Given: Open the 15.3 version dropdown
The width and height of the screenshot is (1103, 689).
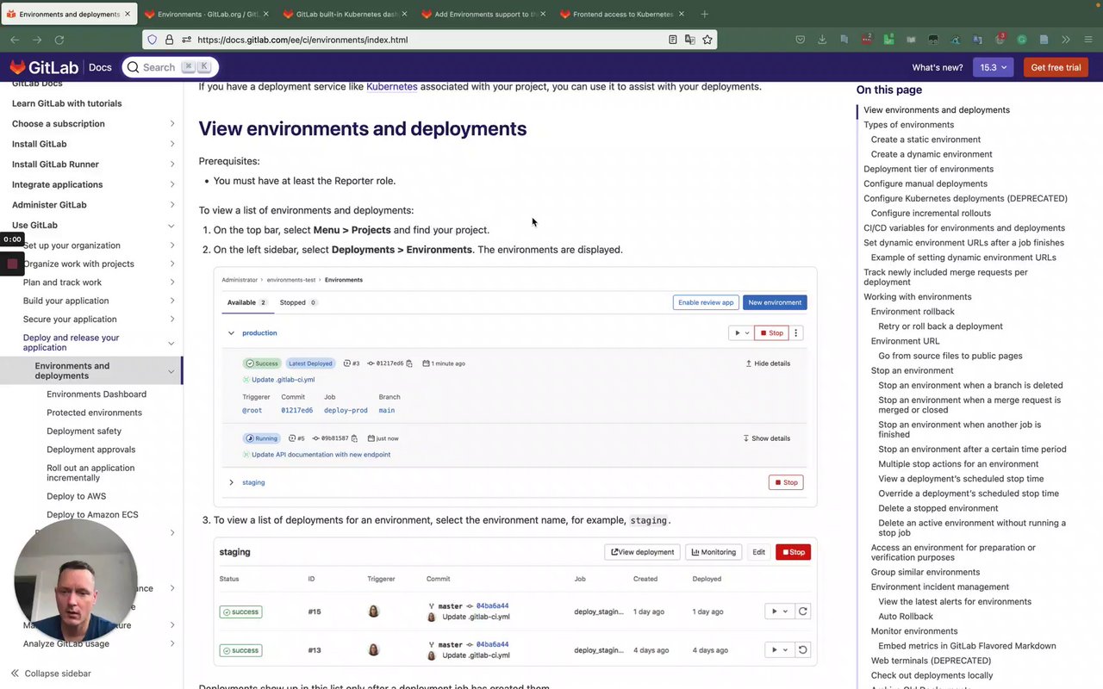Looking at the screenshot, I should pos(994,67).
